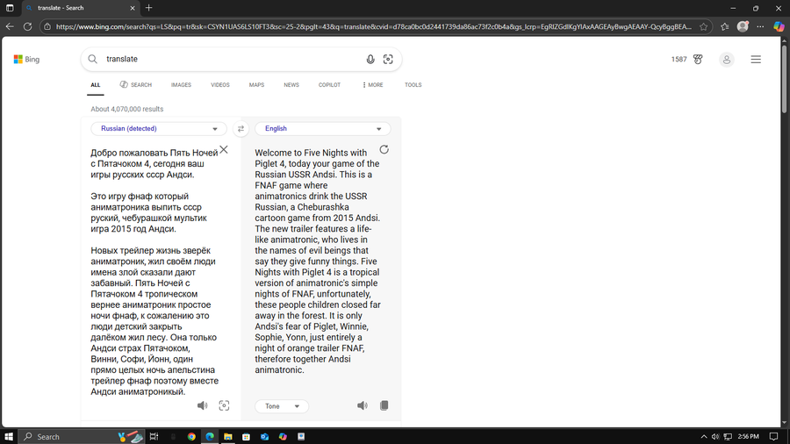Open Microsoft Store from the taskbar

[246, 436]
